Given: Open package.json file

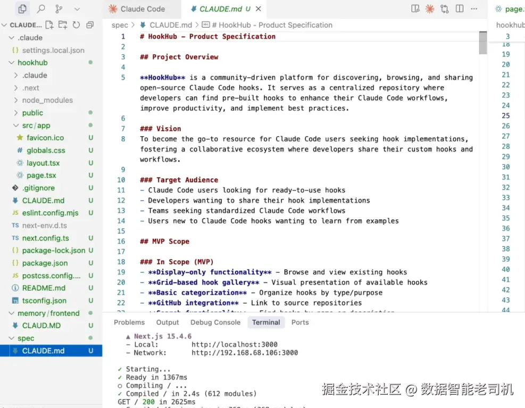Looking at the screenshot, I should [45, 263].
